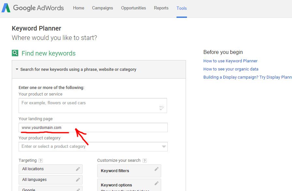The width and height of the screenshot is (292, 191).
Task: Open the Keyword options box
Action: point(129,185)
